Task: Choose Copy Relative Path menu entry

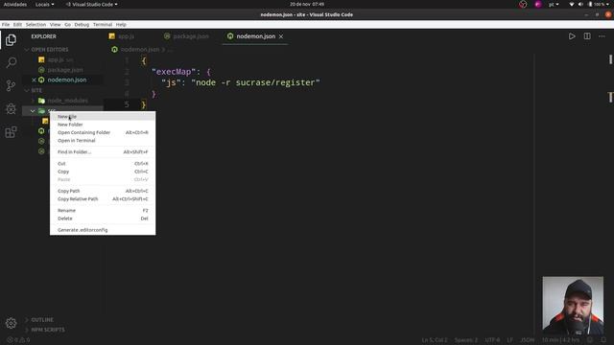Action: pyautogui.click(x=103, y=198)
